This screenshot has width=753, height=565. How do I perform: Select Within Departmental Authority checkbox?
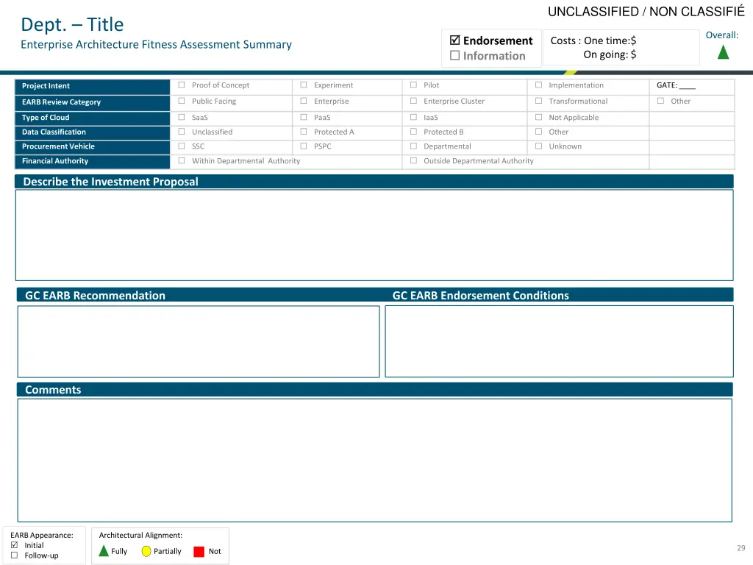coord(182,161)
